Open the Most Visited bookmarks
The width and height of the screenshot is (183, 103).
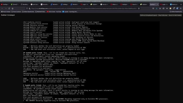coord(6,12)
